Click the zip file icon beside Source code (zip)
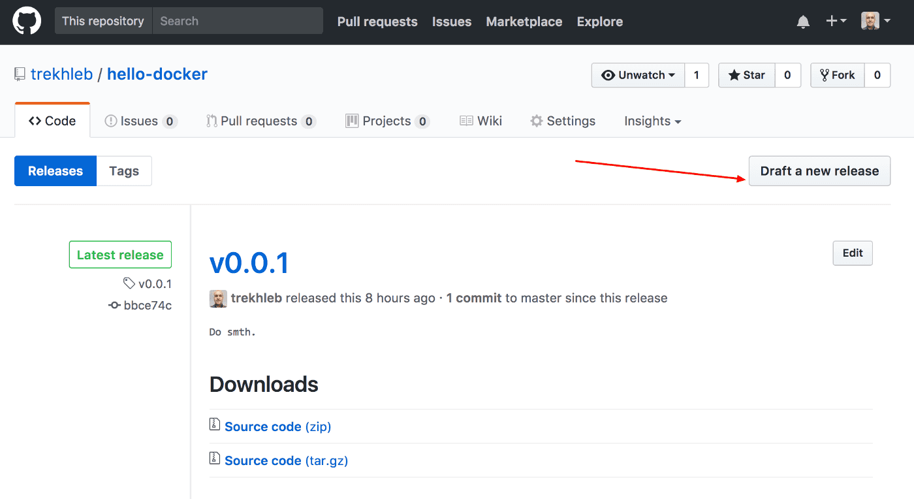This screenshot has height=499, width=914. click(214, 424)
